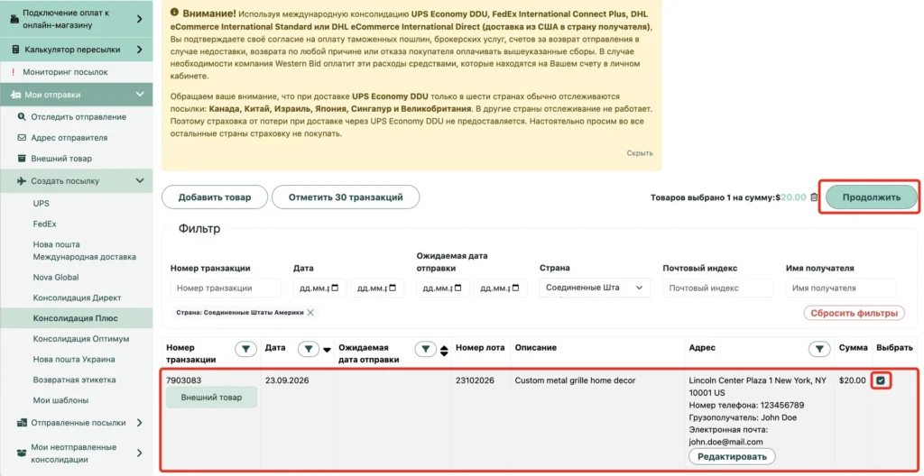The width and height of the screenshot is (924, 476).
Task: Sort by Ожидаемая дата отправки arrows
Action: tap(444, 351)
